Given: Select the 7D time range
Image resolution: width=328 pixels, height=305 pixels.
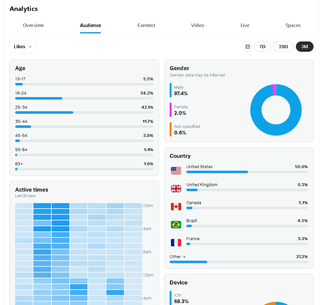Looking at the screenshot, I should tap(262, 47).
